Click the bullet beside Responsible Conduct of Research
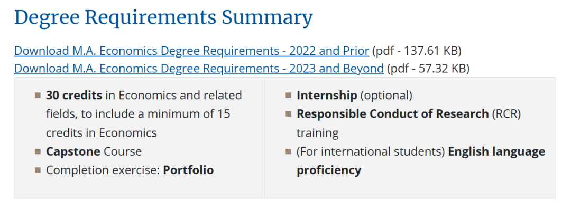This screenshot has height=210, width=571. (289, 114)
